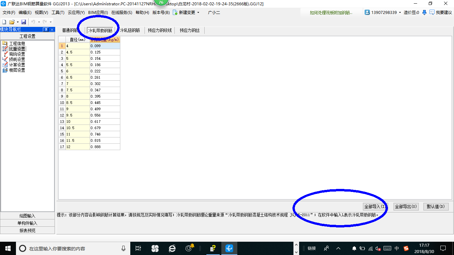Viewport: 454px width, 255px height.
Task: Select row header number 8
Action: pyautogui.click(x=62, y=90)
